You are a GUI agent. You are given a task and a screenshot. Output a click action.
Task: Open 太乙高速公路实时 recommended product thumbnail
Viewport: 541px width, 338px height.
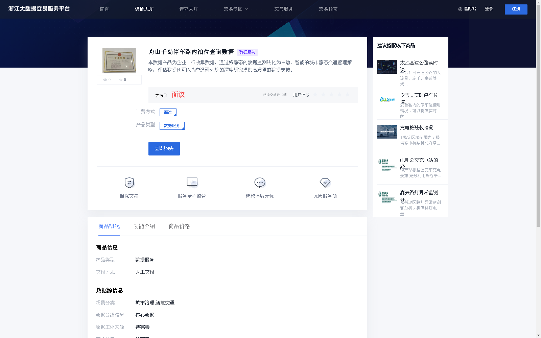coord(387,67)
